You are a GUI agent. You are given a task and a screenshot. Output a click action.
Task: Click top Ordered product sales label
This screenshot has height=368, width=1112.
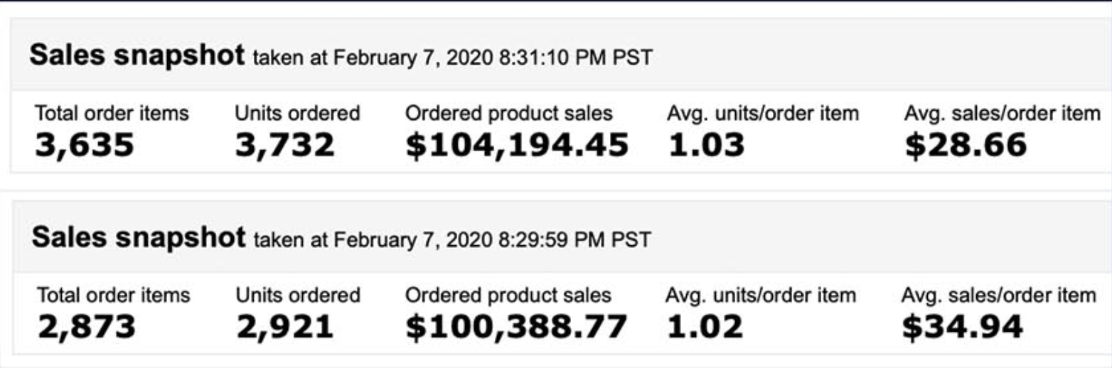pos(508,113)
